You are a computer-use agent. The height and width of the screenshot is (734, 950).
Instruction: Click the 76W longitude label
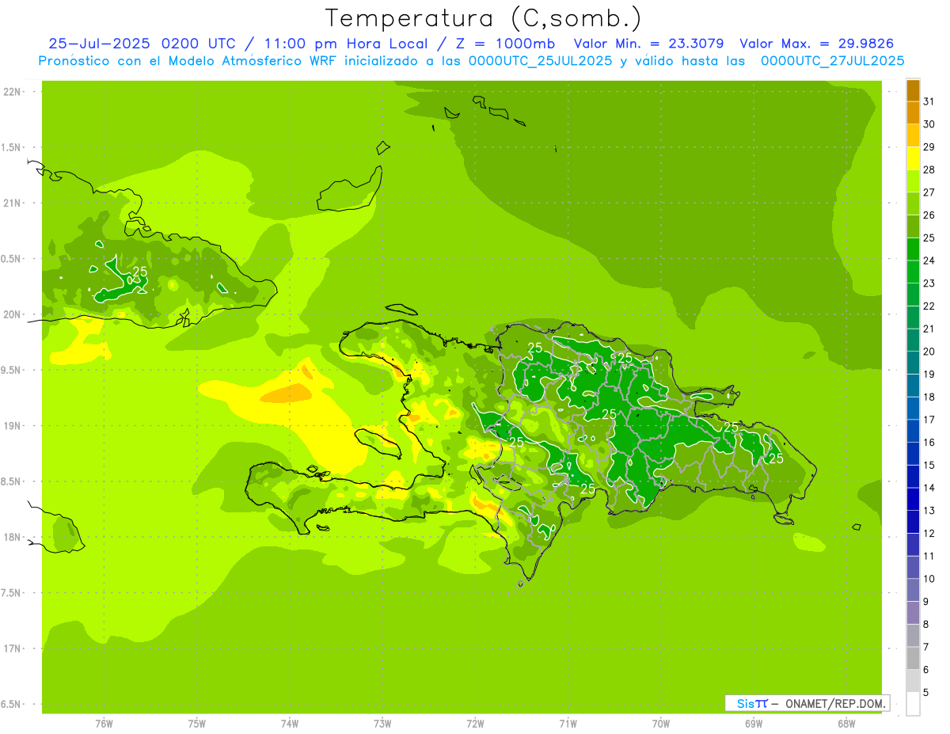(x=104, y=724)
